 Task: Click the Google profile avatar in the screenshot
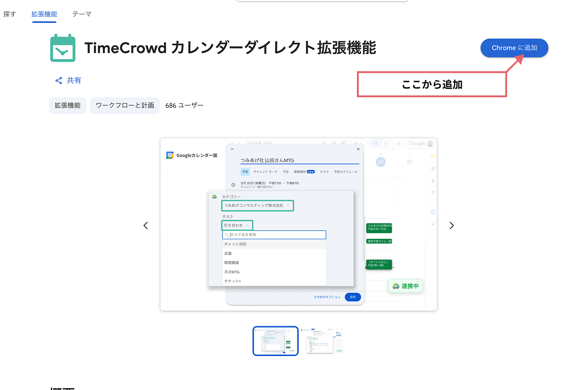click(x=430, y=144)
